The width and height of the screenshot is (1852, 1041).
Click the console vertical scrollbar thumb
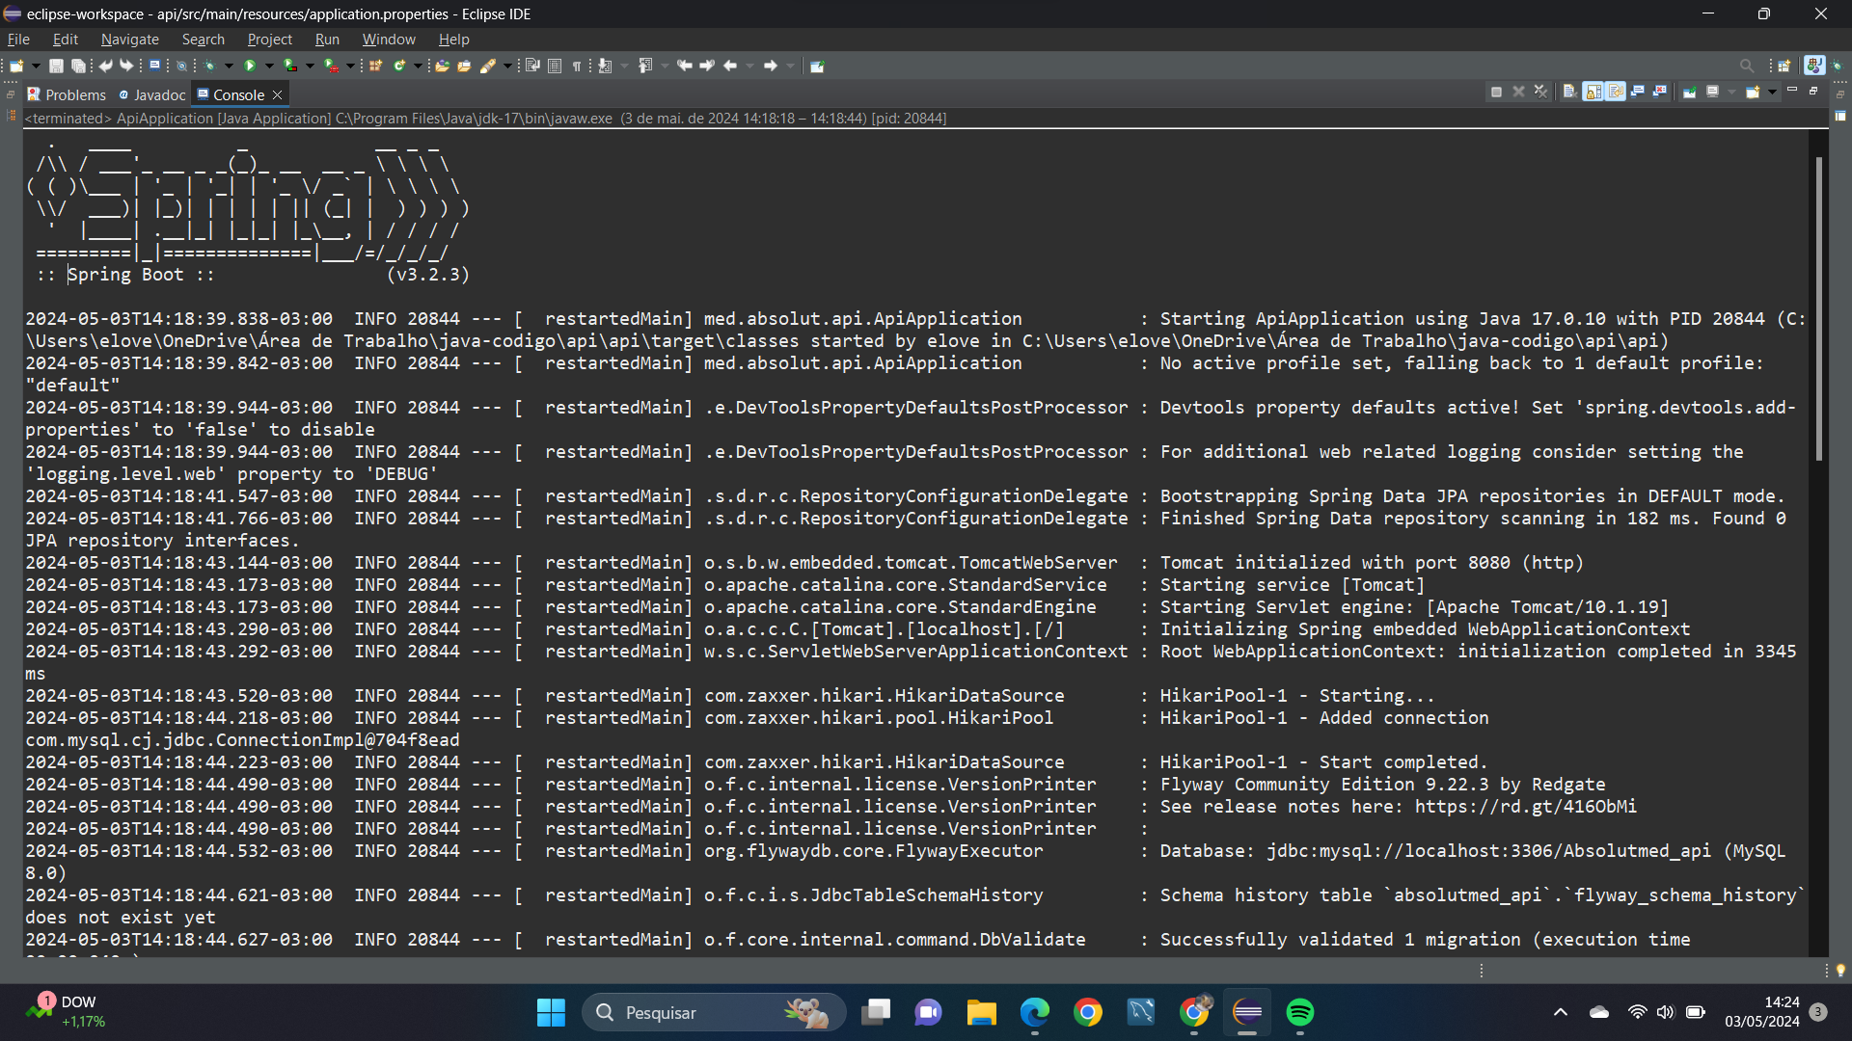pos(1819,308)
